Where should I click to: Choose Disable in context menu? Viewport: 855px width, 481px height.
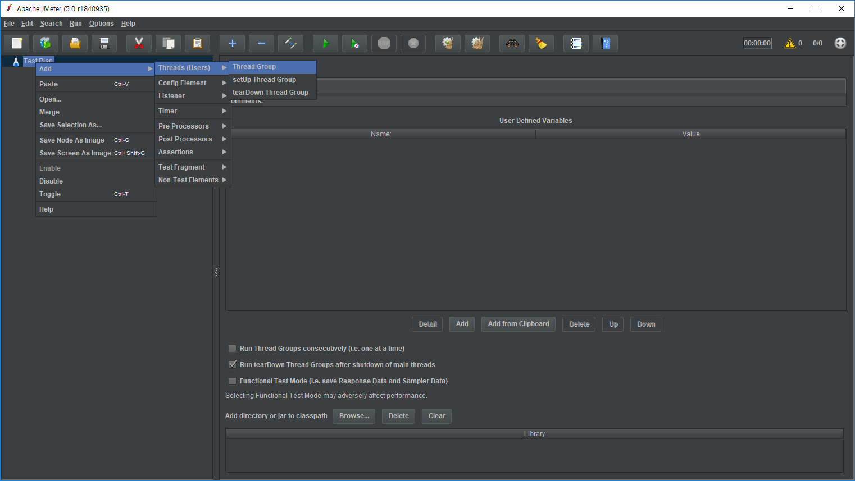(95, 181)
